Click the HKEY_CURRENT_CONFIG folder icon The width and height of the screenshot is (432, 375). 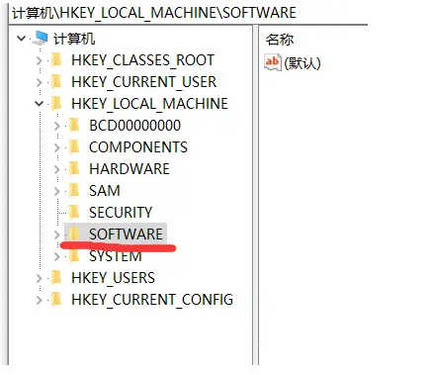coord(57,300)
